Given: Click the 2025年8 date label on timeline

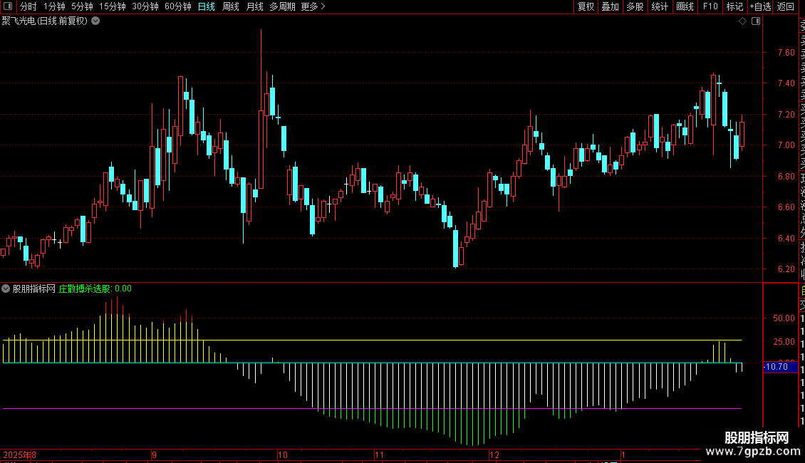Looking at the screenshot, I should point(19,454).
